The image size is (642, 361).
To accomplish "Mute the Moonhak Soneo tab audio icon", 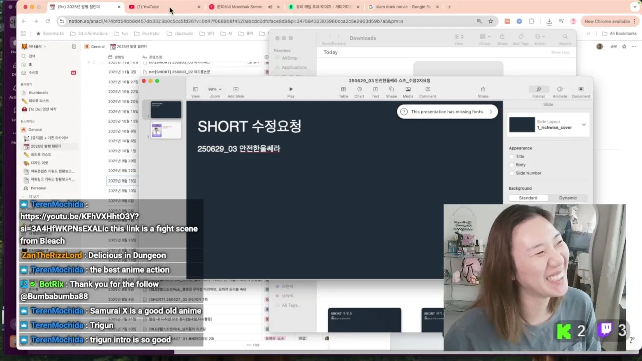I will click(270, 7).
